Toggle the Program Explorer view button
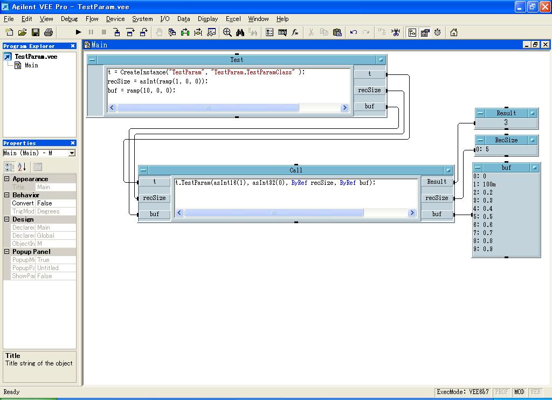 coord(412,32)
